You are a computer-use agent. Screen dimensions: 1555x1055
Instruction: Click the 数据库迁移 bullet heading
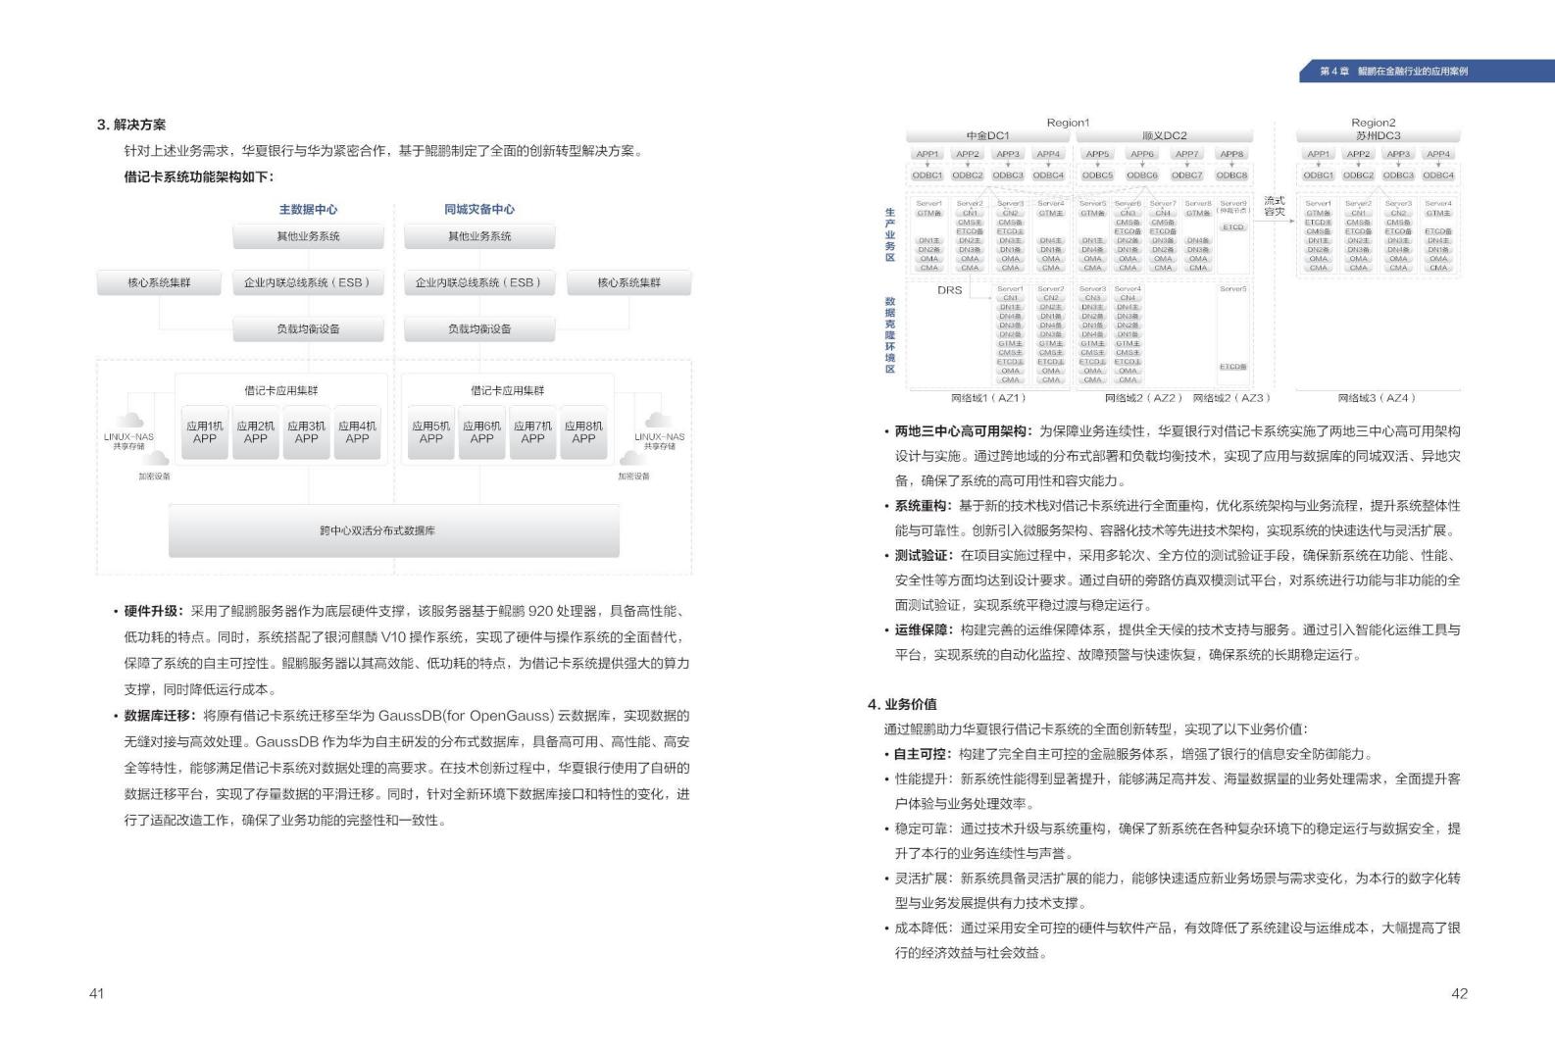click(x=160, y=716)
